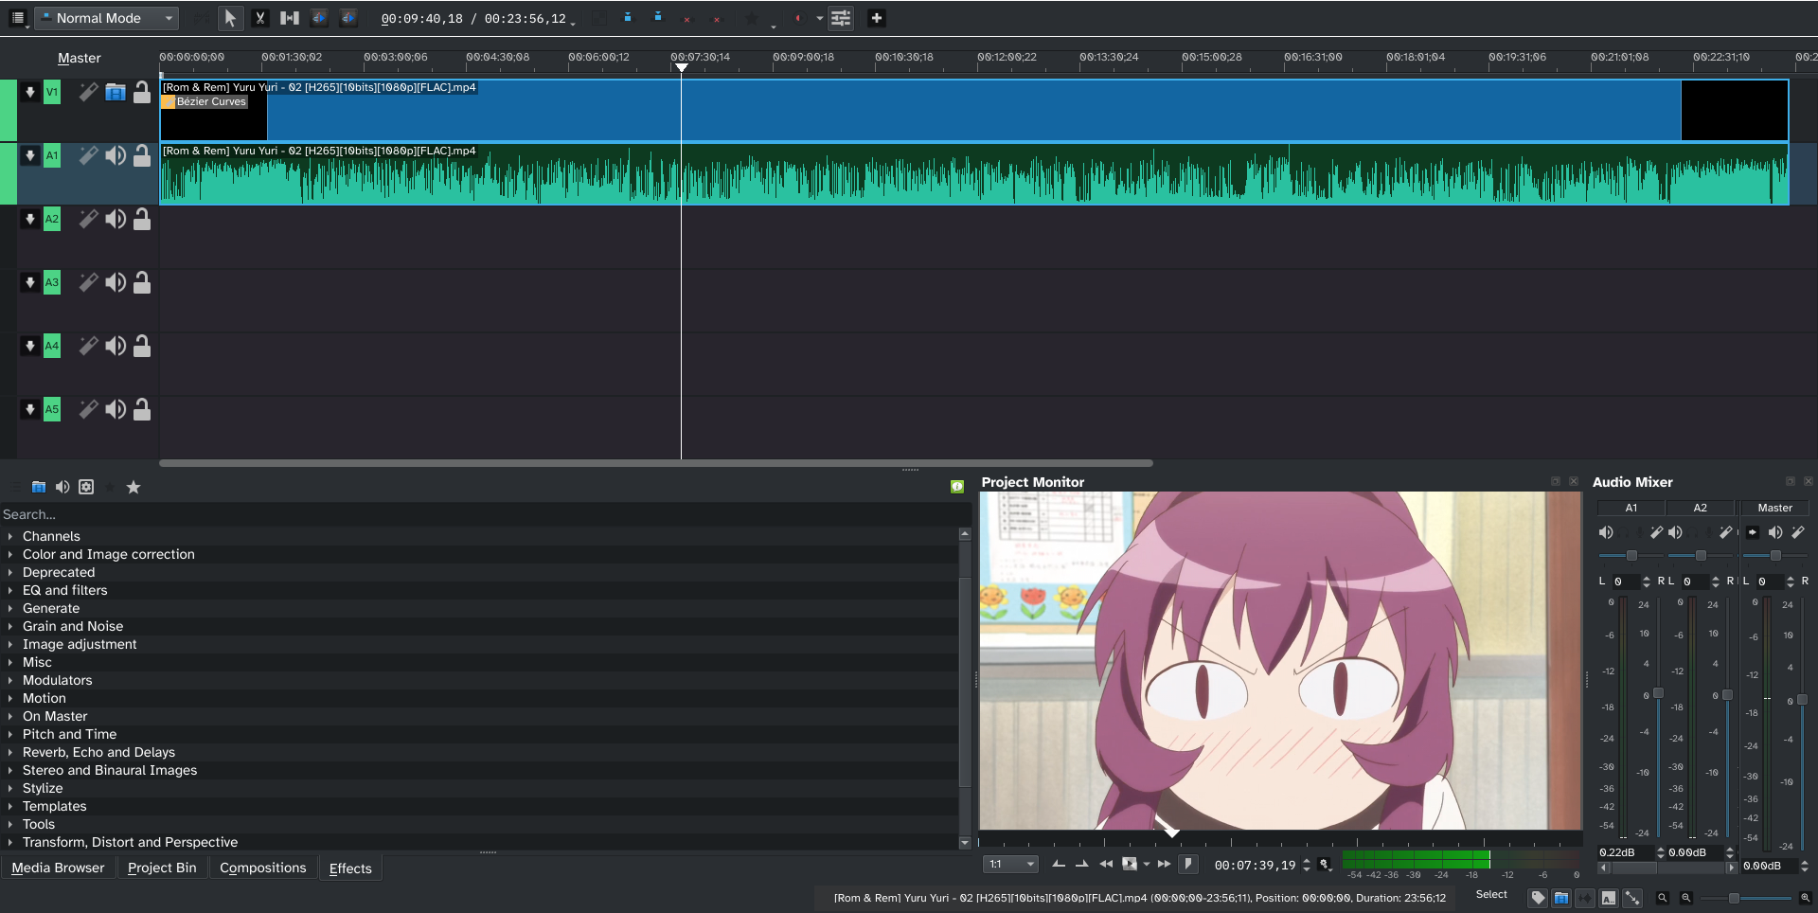Click the A1 track effects wand icon
The height and width of the screenshot is (913, 1818).
pos(88,155)
